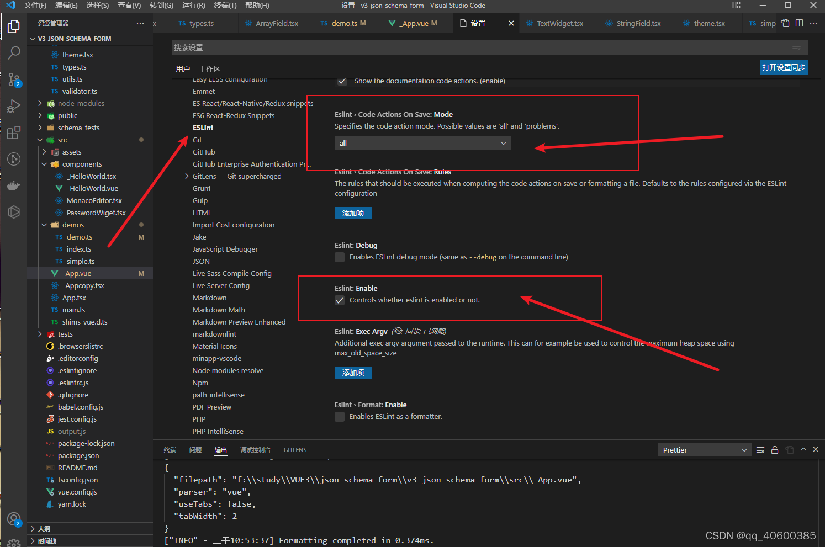
Task: Open the 终端(T) menu
Action: coord(224,6)
